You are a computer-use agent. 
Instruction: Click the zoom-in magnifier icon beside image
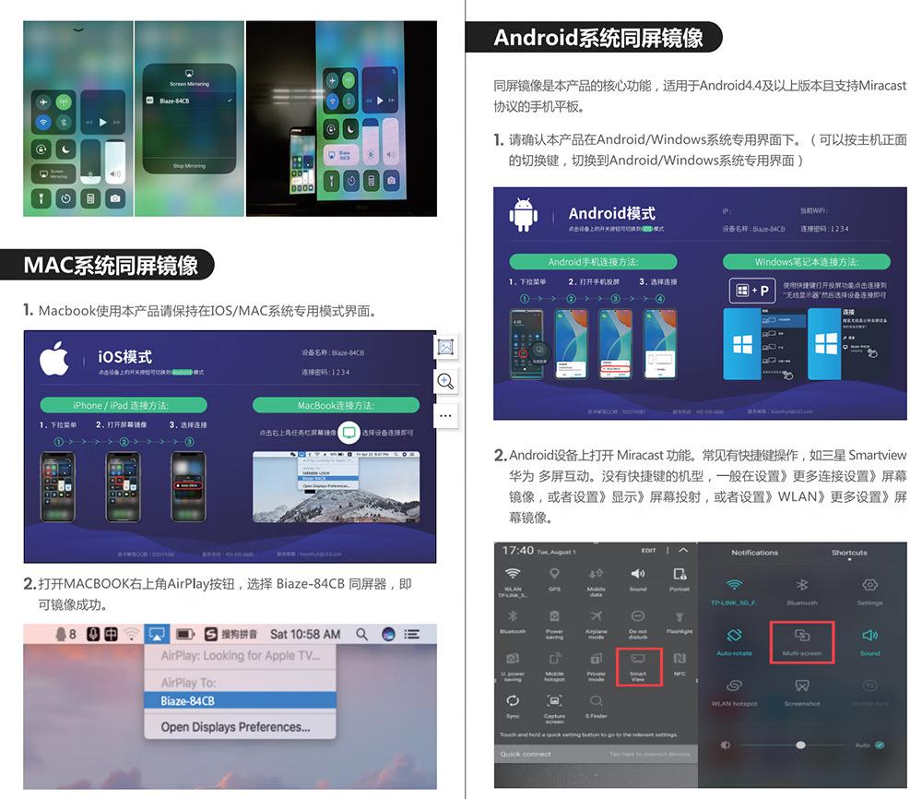coord(445,381)
